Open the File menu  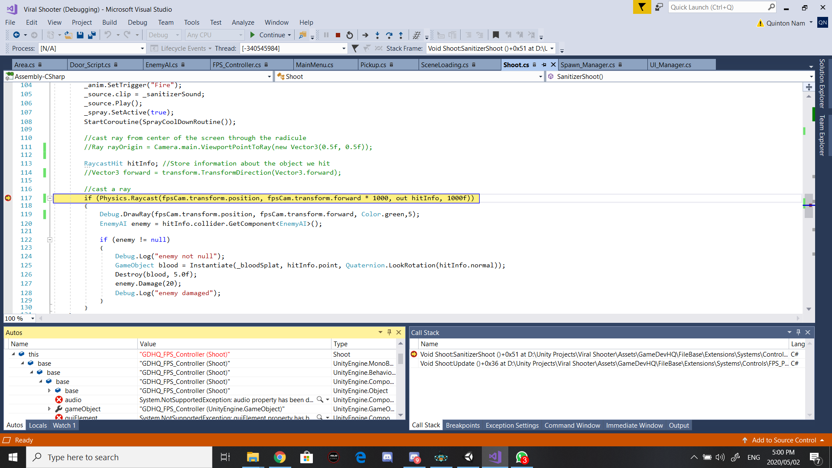coord(10,23)
